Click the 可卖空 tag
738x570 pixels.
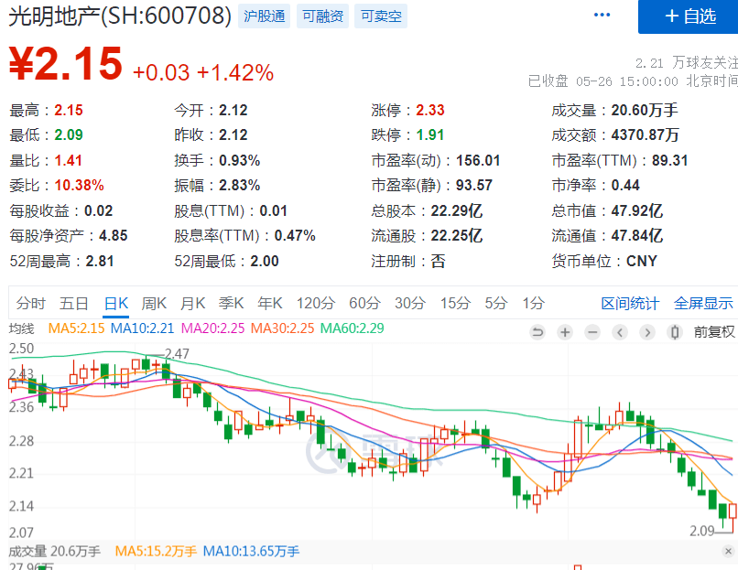coord(381,16)
